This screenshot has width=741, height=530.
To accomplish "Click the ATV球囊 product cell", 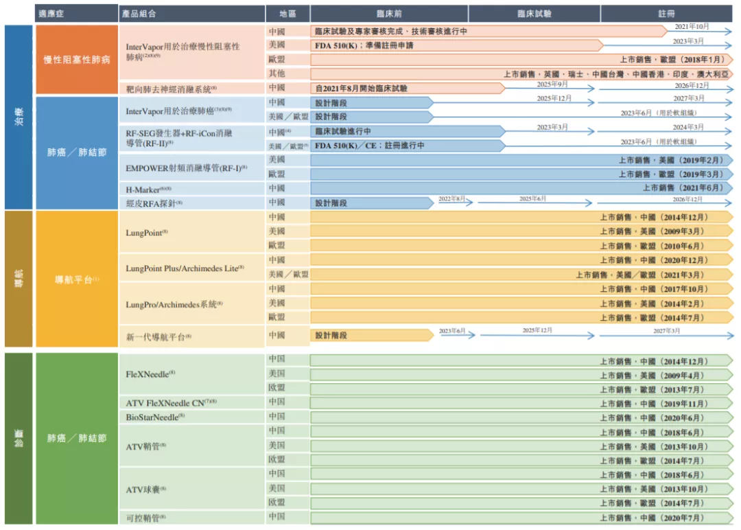I will tap(192, 489).
